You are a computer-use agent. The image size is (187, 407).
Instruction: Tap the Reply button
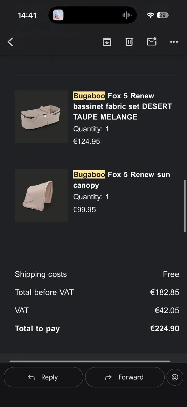tap(43, 377)
